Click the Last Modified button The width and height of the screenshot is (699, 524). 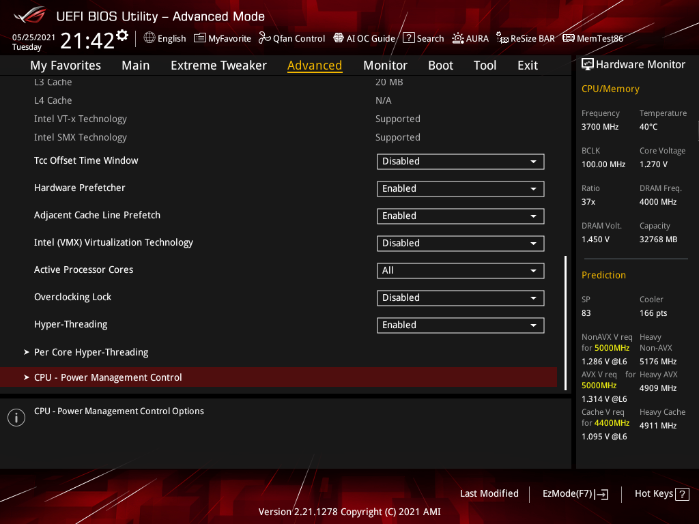pyautogui.click(x=489, y=494)
